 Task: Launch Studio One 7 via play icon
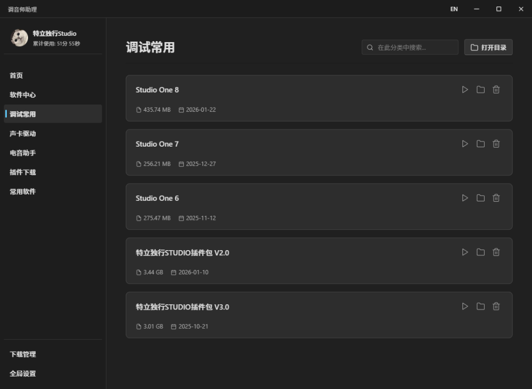click(465, 144)
